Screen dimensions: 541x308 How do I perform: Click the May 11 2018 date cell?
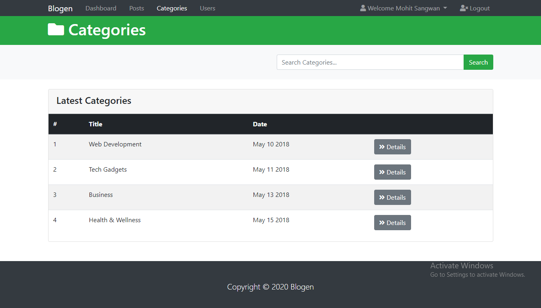[271, 169]
